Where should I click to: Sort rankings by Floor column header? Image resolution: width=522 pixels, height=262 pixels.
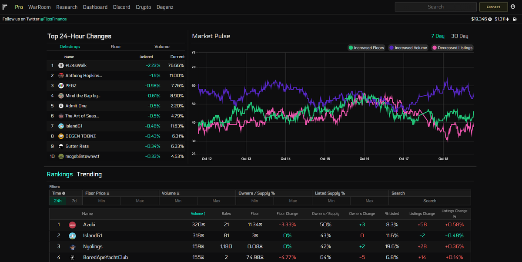click(255, 214)
